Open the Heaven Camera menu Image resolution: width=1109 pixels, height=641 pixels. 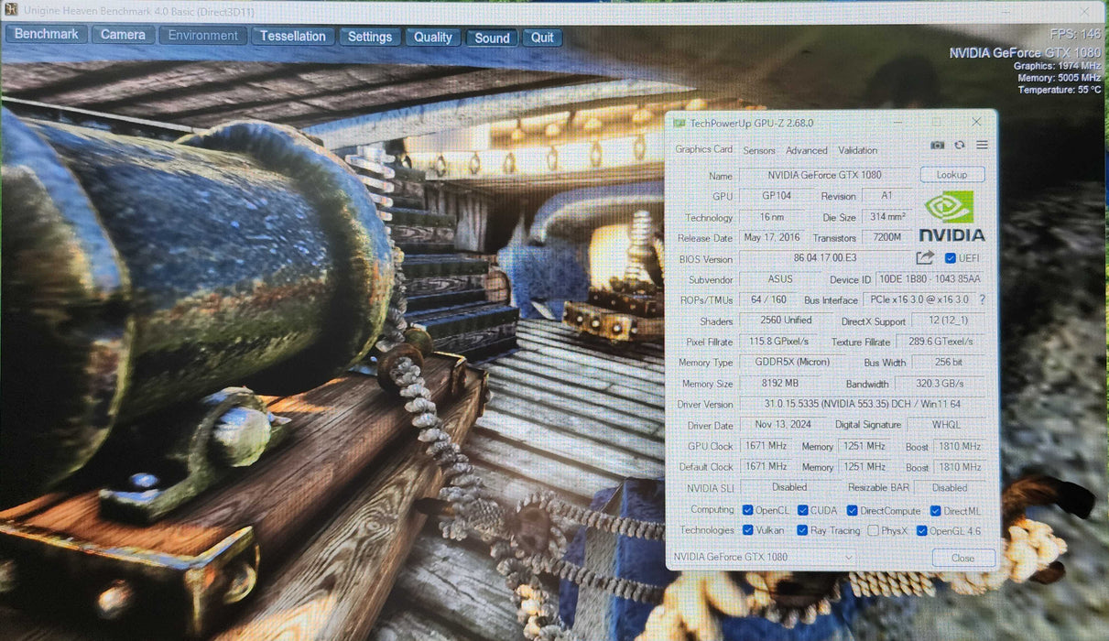(123, 35)
